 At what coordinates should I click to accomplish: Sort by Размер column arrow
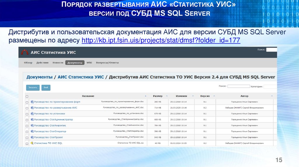pyautogui.click(x=167, y=96)
